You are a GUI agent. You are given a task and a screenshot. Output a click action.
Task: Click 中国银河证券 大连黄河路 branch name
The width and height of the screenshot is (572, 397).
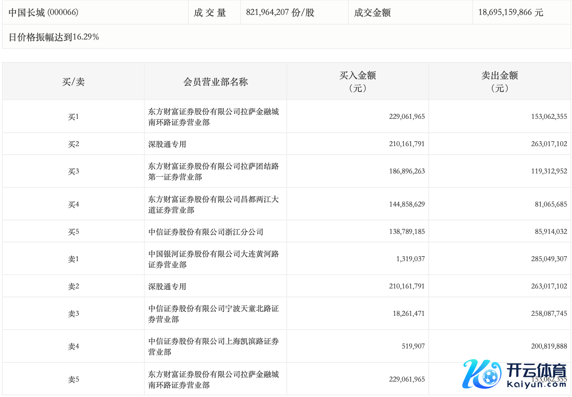[213, 259]
